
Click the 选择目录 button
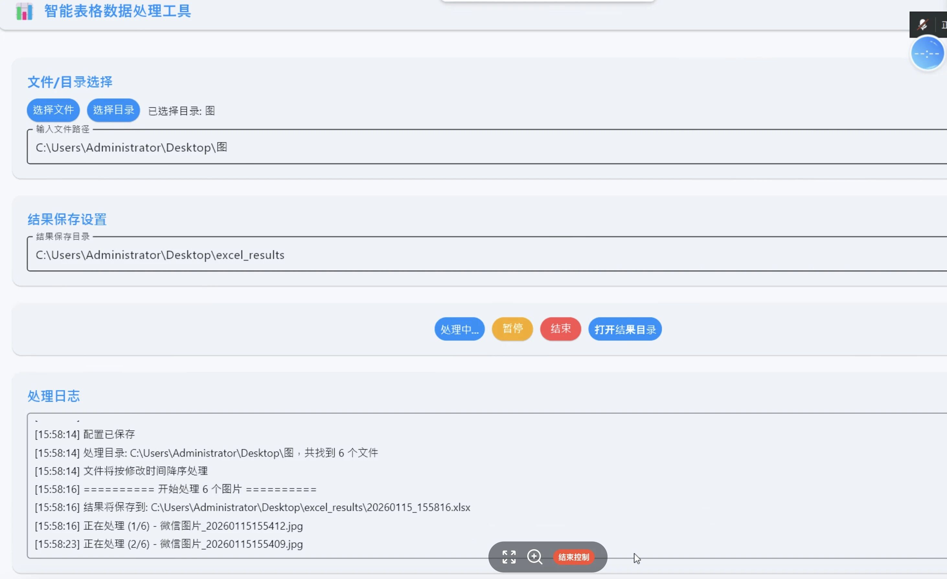(x=113, y=110)
